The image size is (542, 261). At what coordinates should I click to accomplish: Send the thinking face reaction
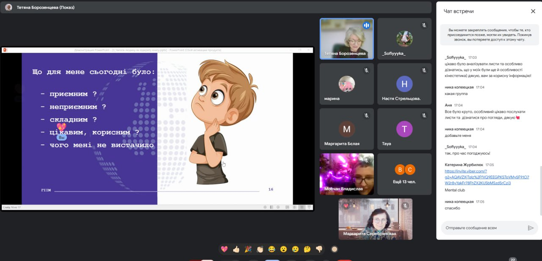click(x=307, y=249)
